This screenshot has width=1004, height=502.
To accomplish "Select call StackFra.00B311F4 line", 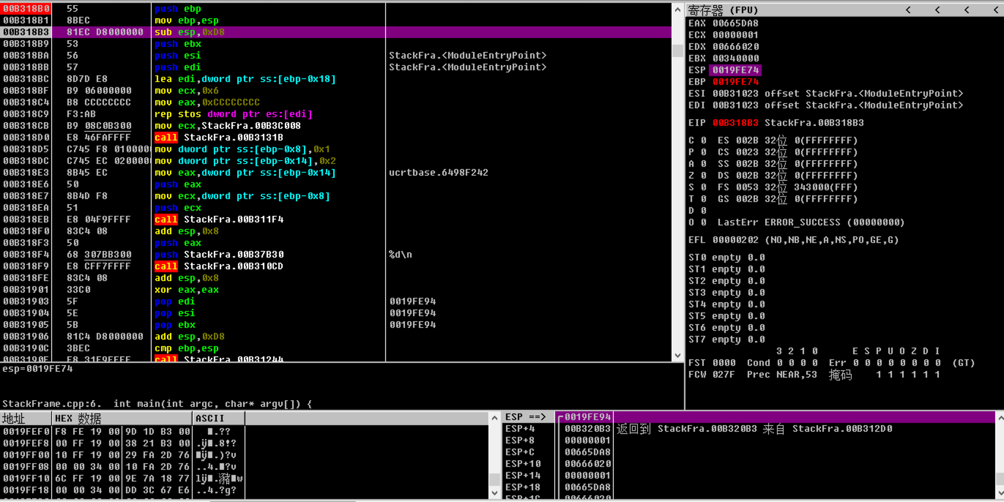I will pos(219,219).
